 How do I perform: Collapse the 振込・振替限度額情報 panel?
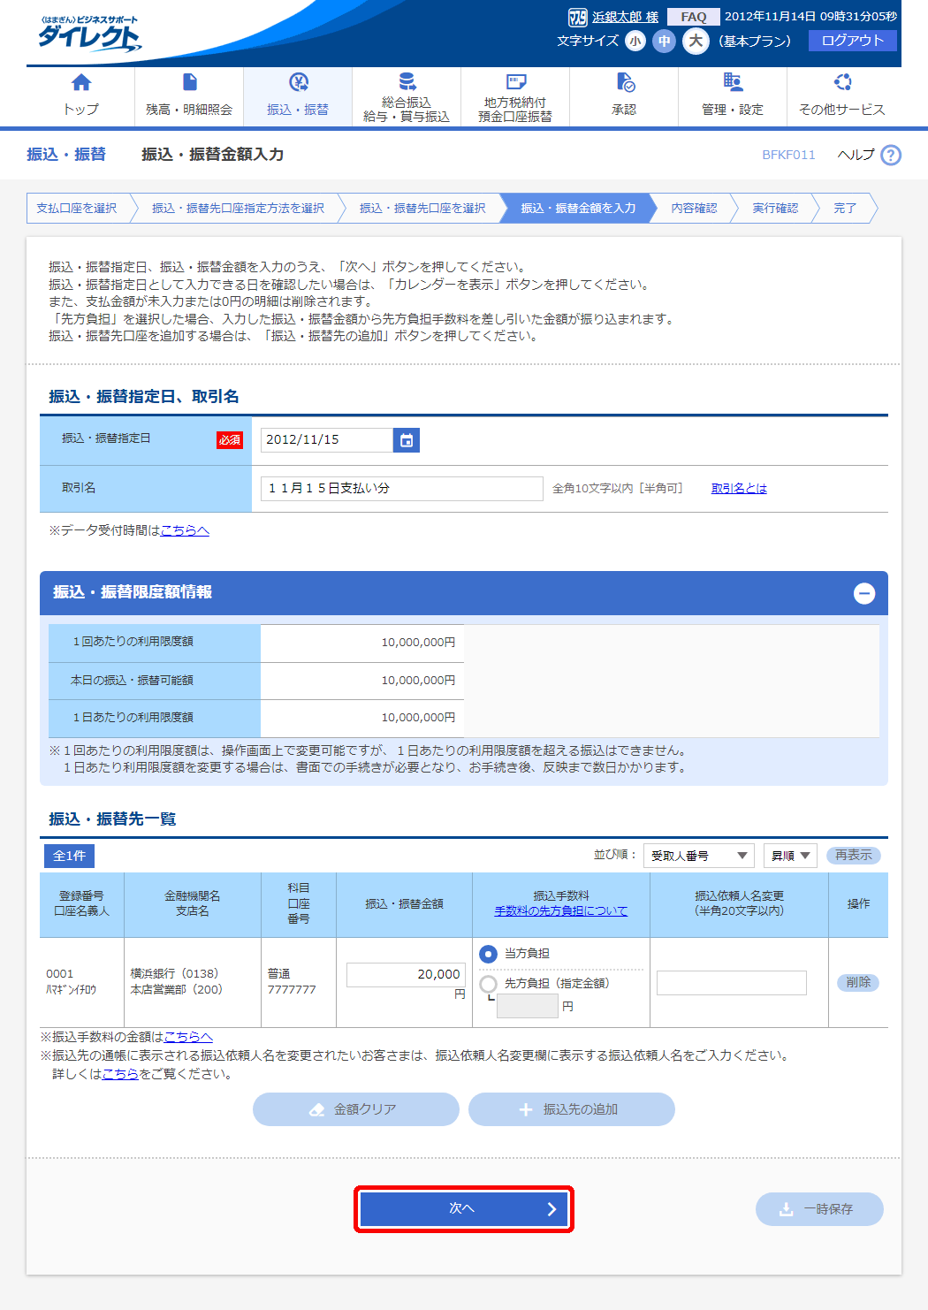pos(864,593)
